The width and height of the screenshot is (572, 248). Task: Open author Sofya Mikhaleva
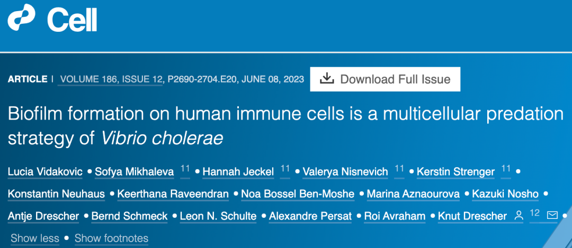pyautogui.click(x=134, y=172)
